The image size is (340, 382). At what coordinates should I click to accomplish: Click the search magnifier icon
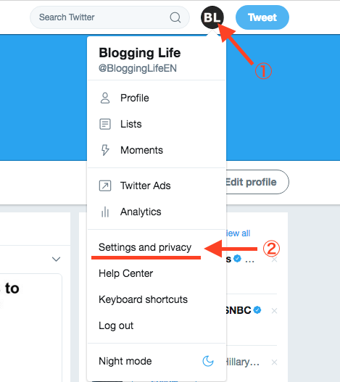(x=175, y=17)
